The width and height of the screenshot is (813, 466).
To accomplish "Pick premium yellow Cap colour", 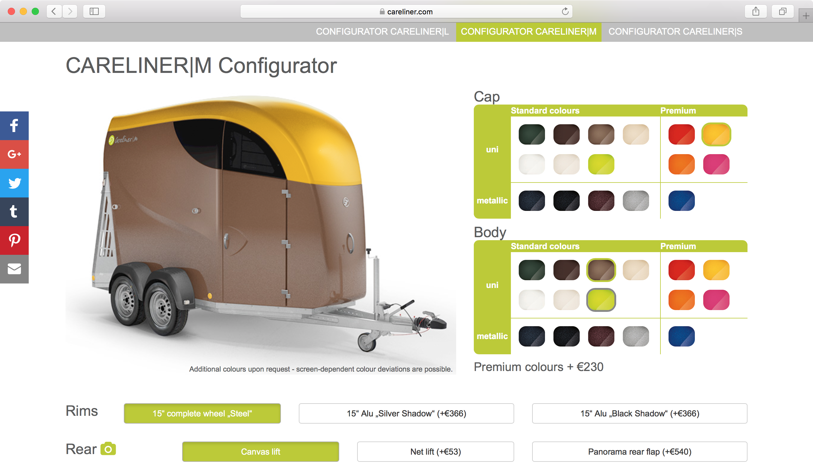I will (x=716, y=134).
